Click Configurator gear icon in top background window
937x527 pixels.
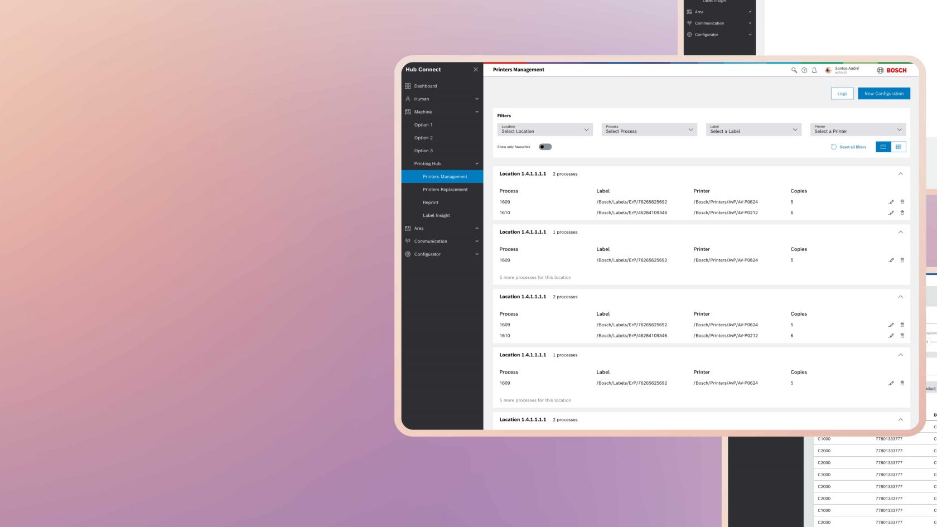[689, 35]
